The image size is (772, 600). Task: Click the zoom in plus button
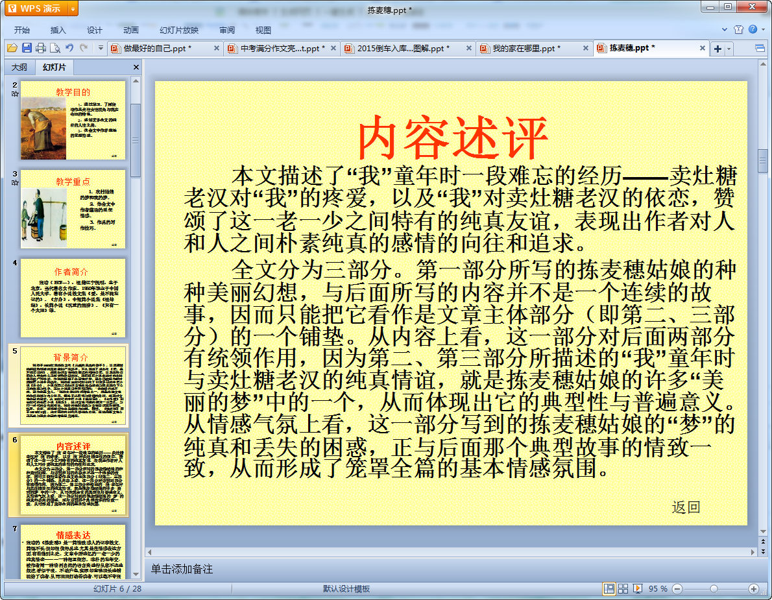[x=753, y=589]
